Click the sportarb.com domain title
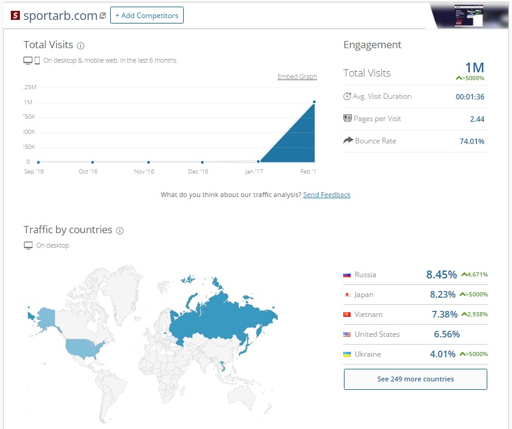512x429 pixels. coord(60,16)
